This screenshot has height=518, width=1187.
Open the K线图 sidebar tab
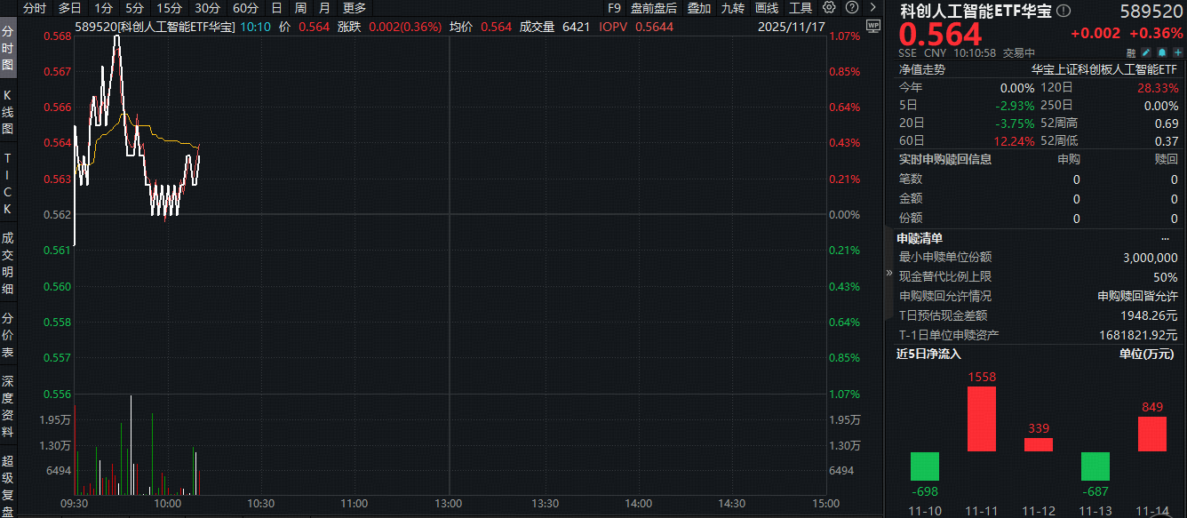click(x=8, y=111)
